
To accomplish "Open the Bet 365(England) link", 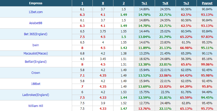I will pos(36,34).
